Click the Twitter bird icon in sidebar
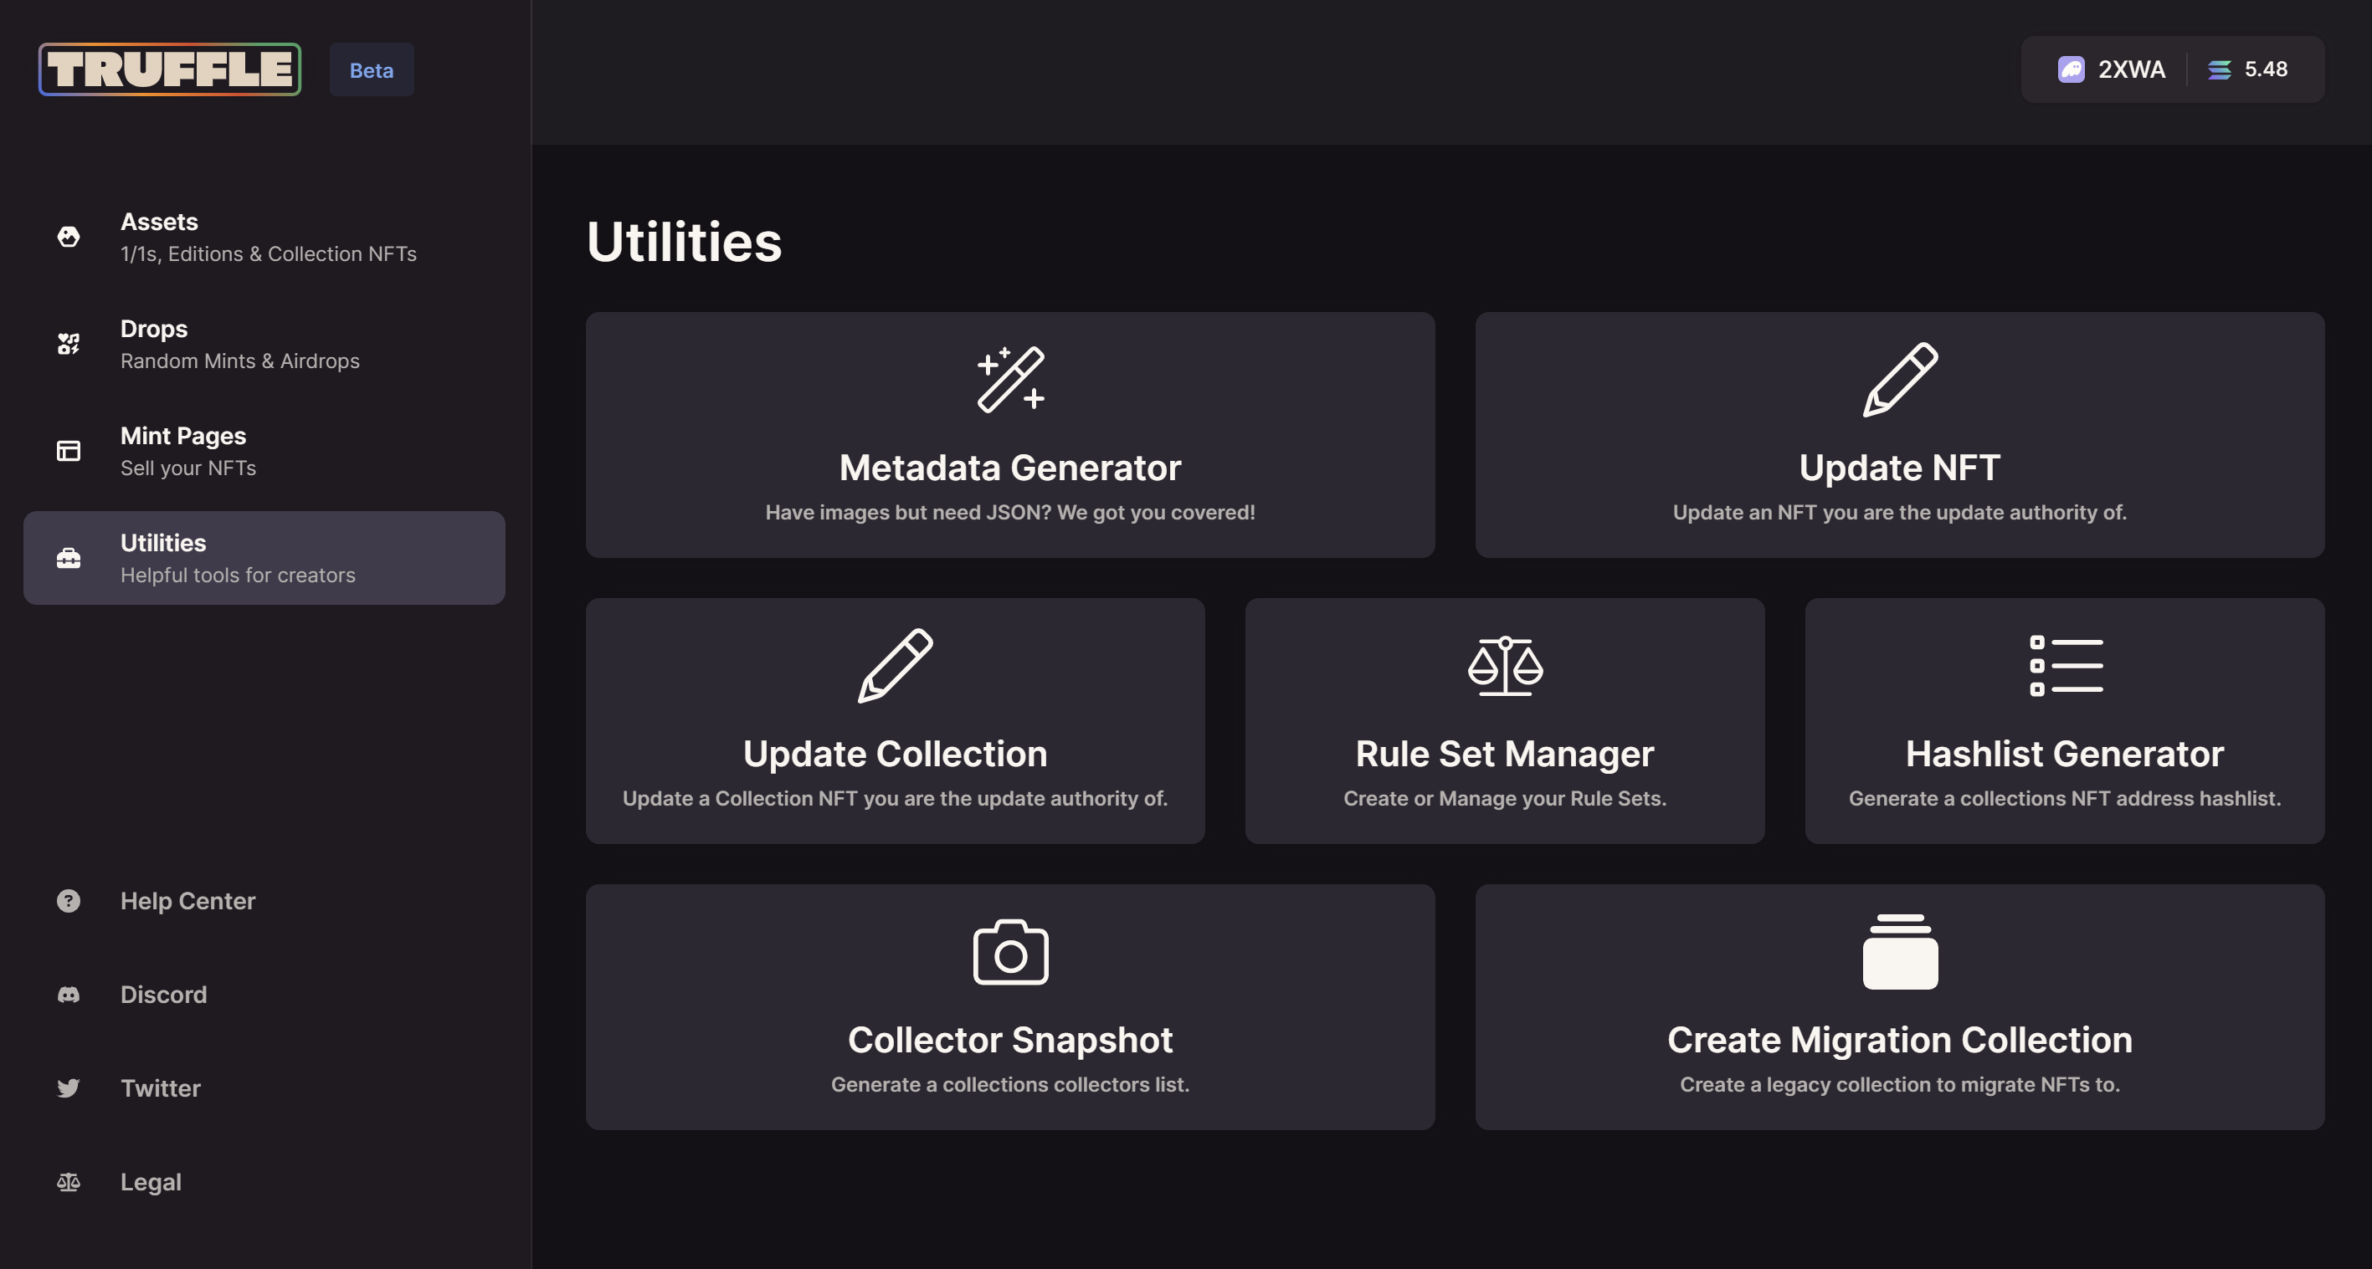The width and height of the screenshot is (2372, 1269). [x=68, y=1088]
